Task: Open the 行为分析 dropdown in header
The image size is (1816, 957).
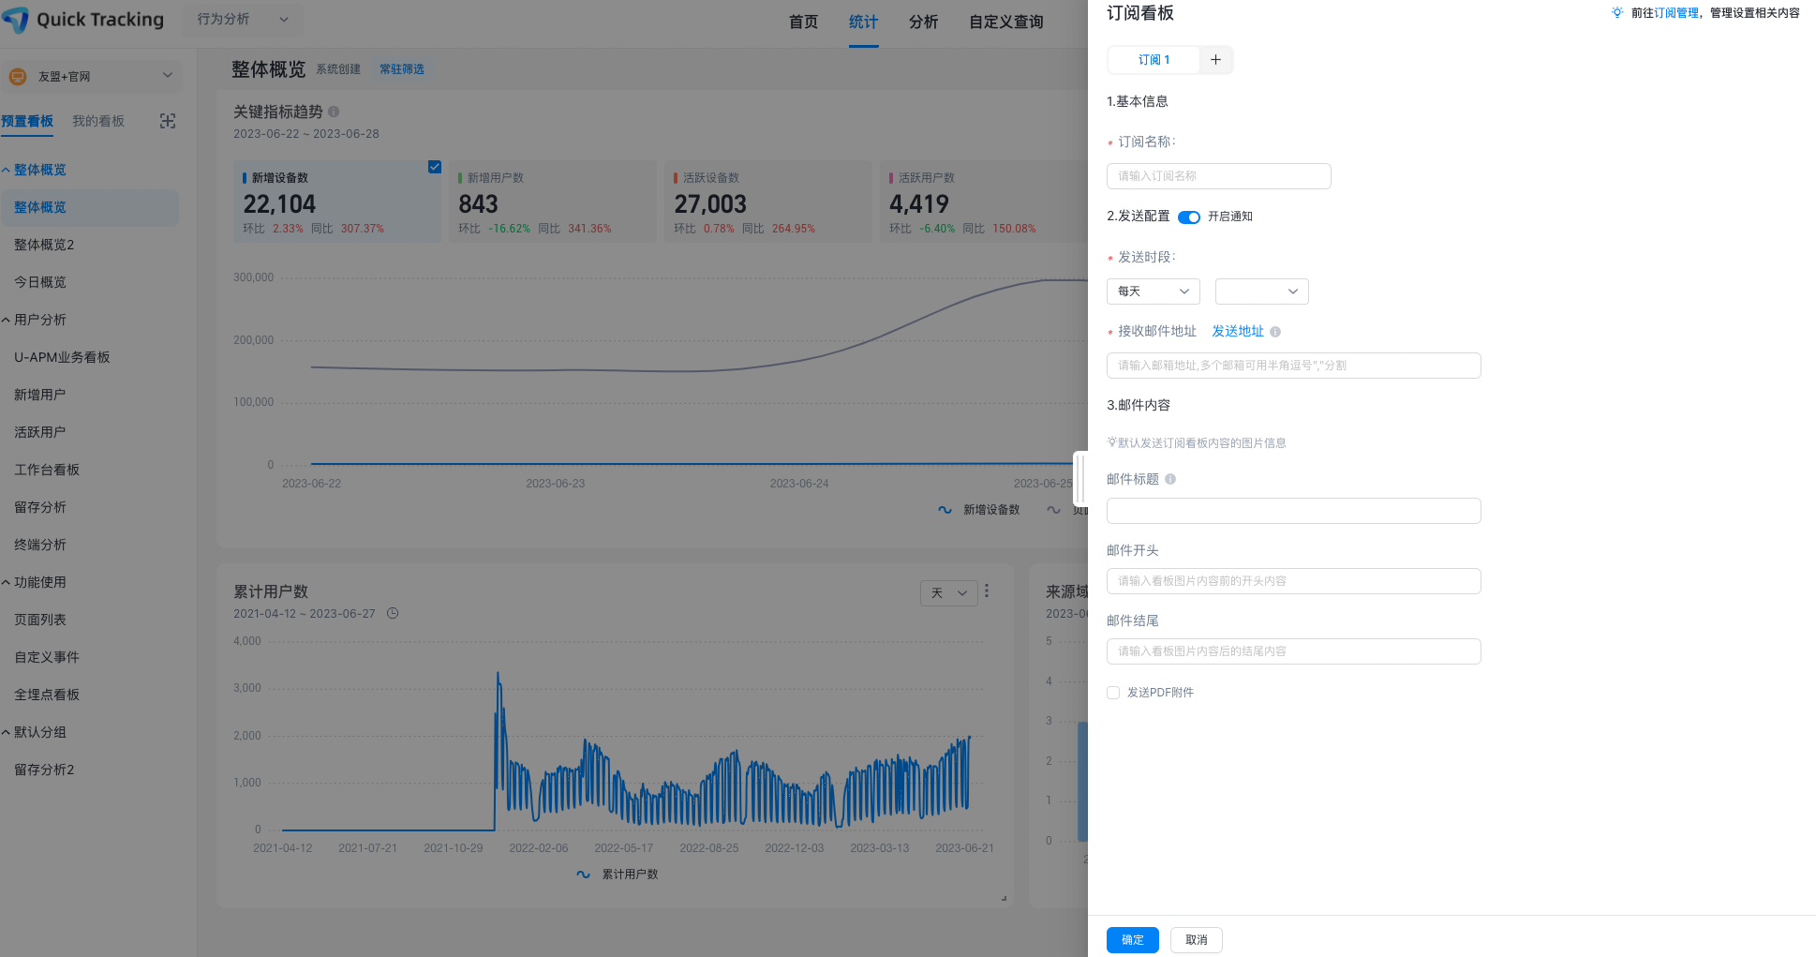Action: pyautogui.click(x=243, y=19)
